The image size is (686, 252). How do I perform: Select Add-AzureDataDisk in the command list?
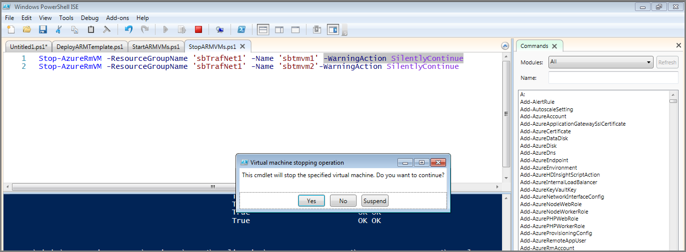[x=544, y=138]
